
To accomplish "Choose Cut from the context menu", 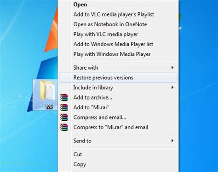I will point(118,154).
